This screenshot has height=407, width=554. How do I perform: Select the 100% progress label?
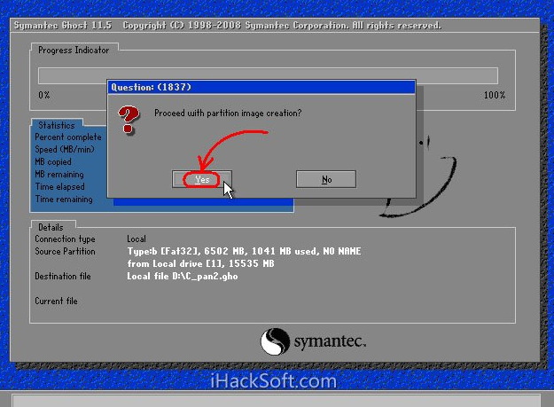[494, 95]
